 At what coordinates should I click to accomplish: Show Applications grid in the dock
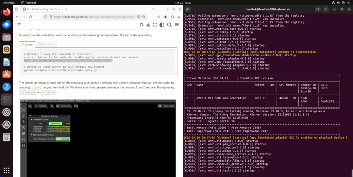coord(7,170)
